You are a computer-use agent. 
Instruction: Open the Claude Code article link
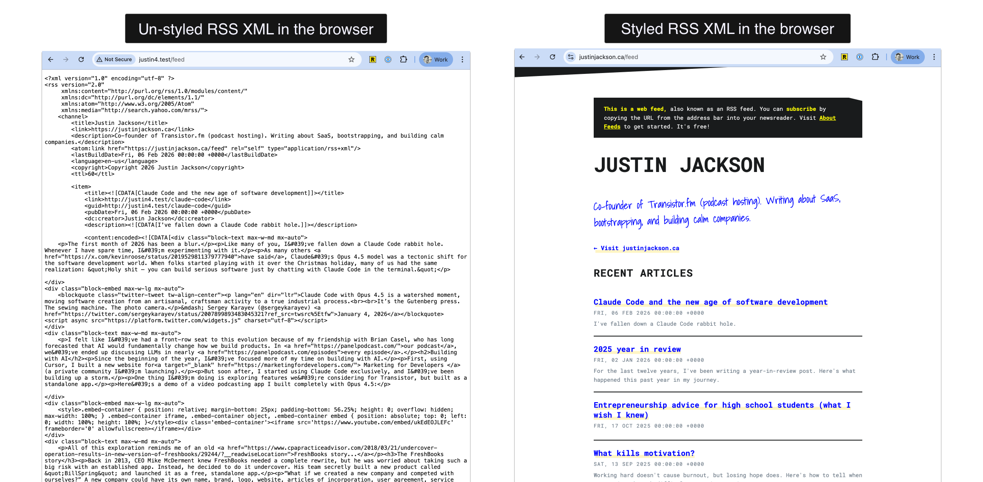(x=710, y=302)
